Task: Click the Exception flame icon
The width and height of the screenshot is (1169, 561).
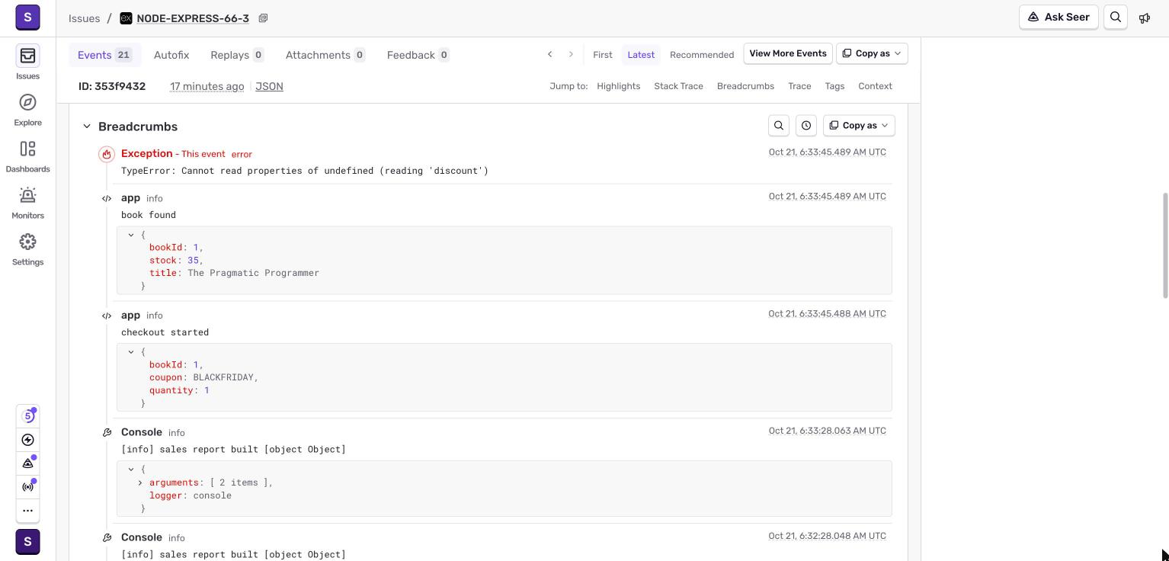Action: pyautogui.click(x=107, y=154)
